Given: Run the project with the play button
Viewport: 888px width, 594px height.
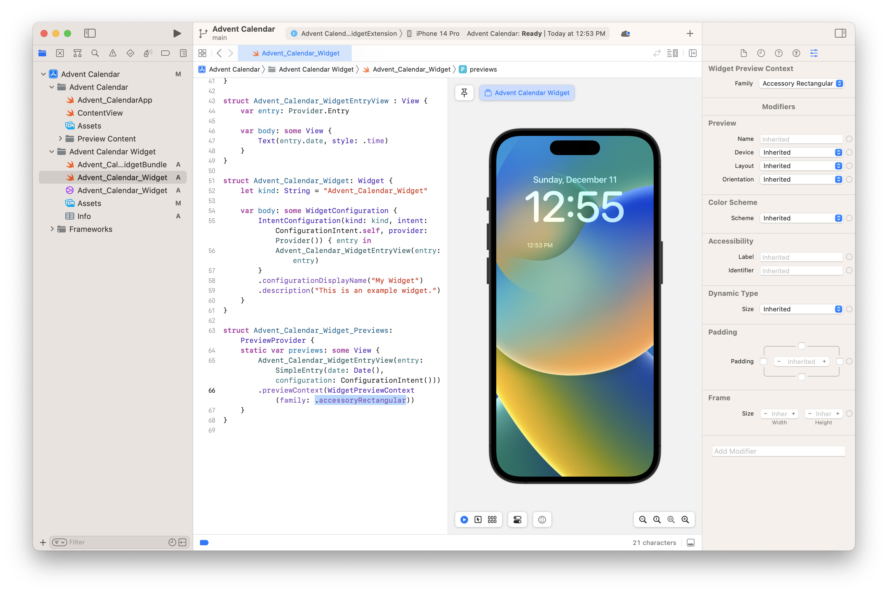Looking at the screenshot, I should coord(176,33).
